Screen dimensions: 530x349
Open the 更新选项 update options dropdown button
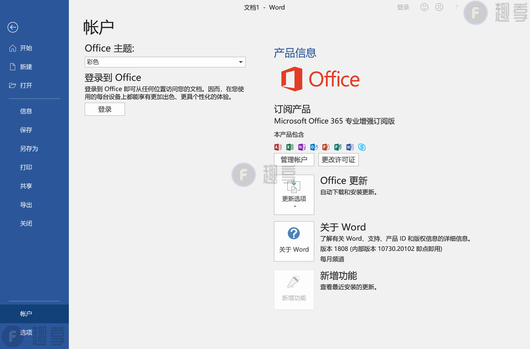[x=294, y=195]
